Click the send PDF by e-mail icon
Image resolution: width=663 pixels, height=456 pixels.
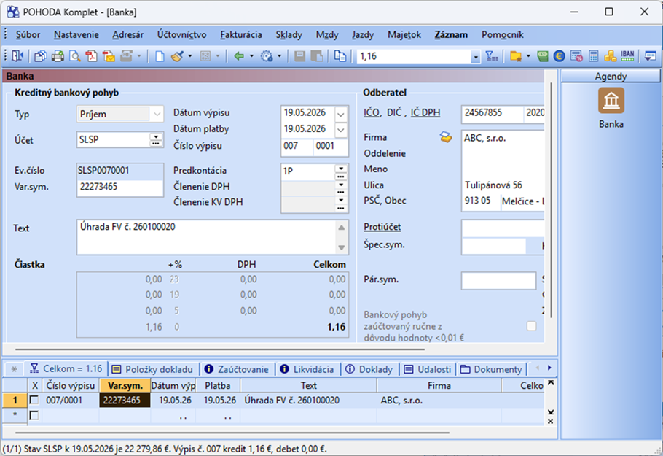point(109,56)
